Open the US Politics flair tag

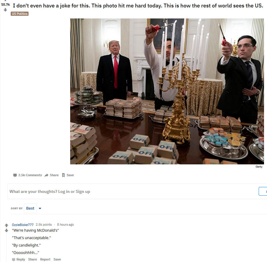tap(20, 14)
